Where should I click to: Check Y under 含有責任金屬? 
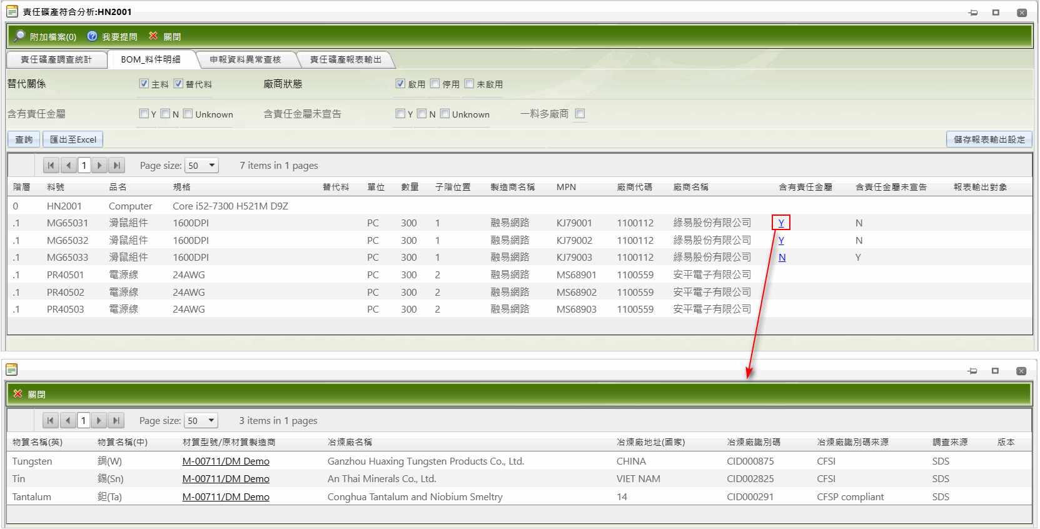pos(144,113)
